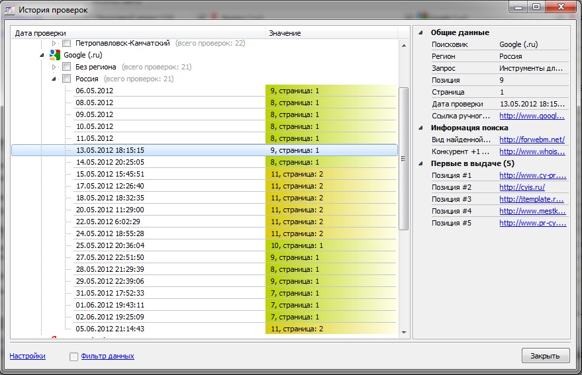Viewport: 582px width, 375px height.
Task: Enable the Фильтр данных checkbox
Action: pos(74,356)
